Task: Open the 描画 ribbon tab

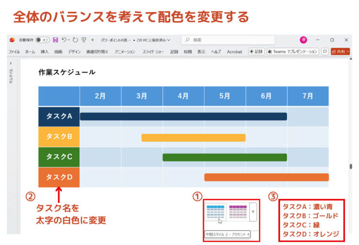Action: tap(58, 52)
